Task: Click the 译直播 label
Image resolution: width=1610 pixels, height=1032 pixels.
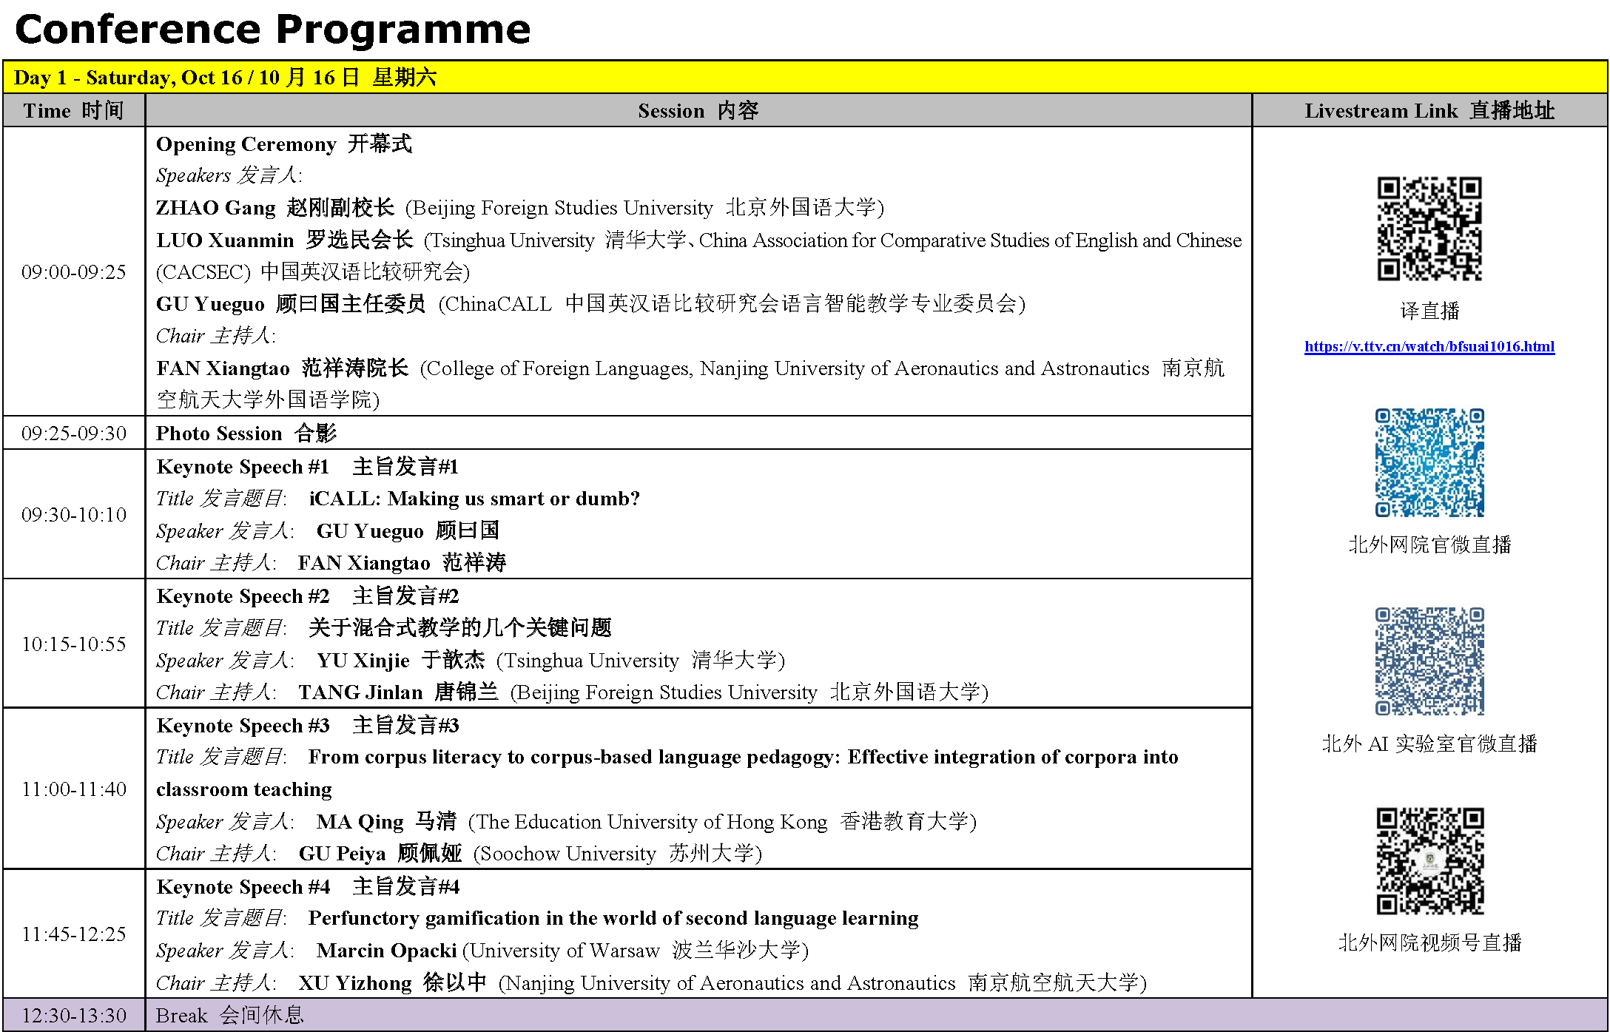Action: tap(1429, 311)
